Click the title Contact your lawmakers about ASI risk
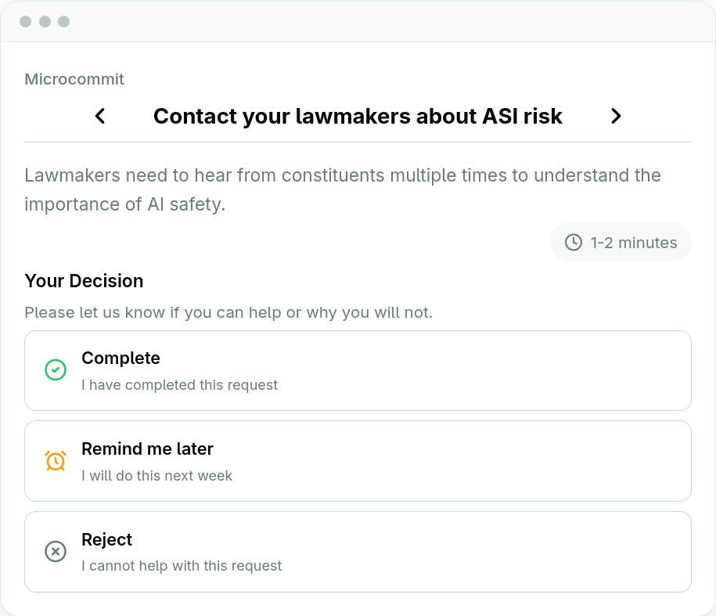 point(358,116)
